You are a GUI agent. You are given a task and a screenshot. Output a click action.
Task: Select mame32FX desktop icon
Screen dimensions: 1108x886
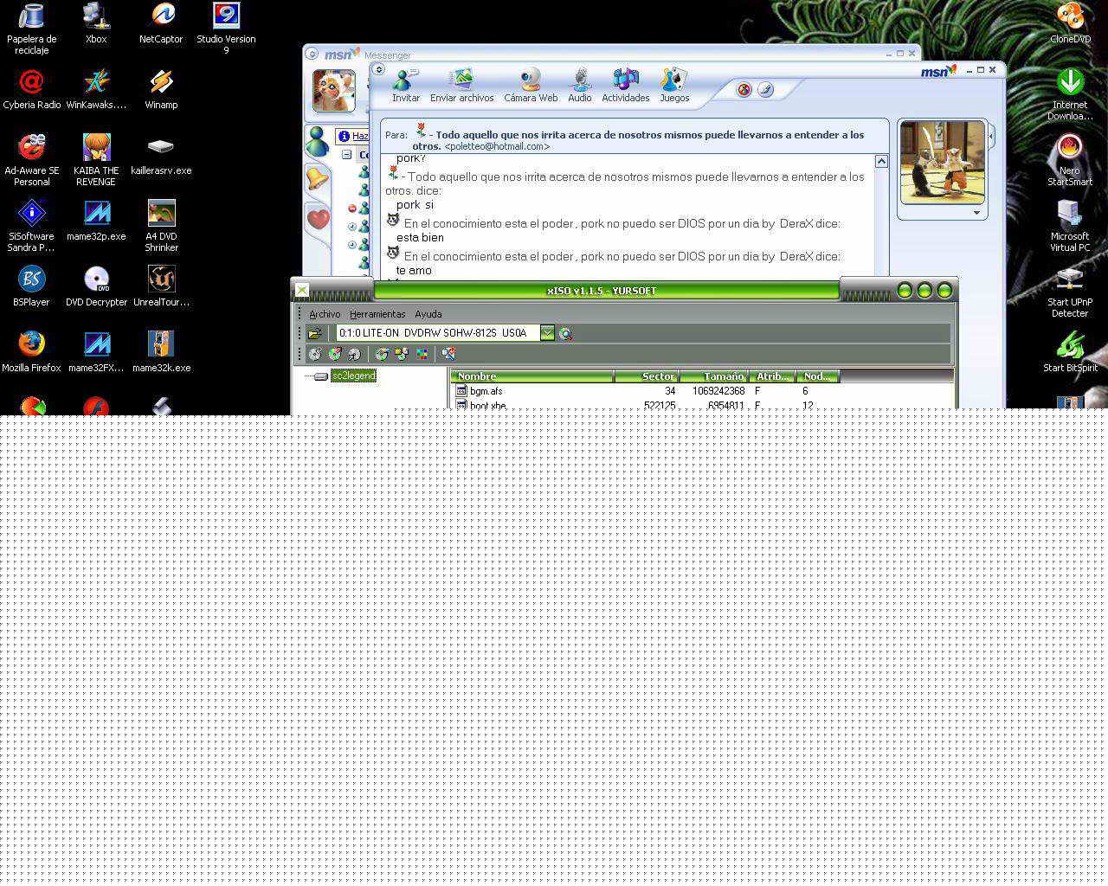pos(96,352)
